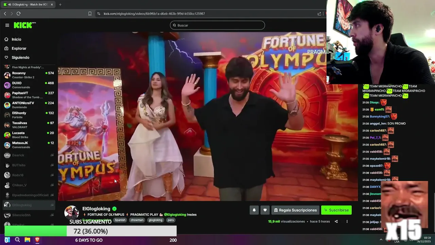Click the search magnifier icon
The image size is (435, 245).
click(x=175, y=25)
